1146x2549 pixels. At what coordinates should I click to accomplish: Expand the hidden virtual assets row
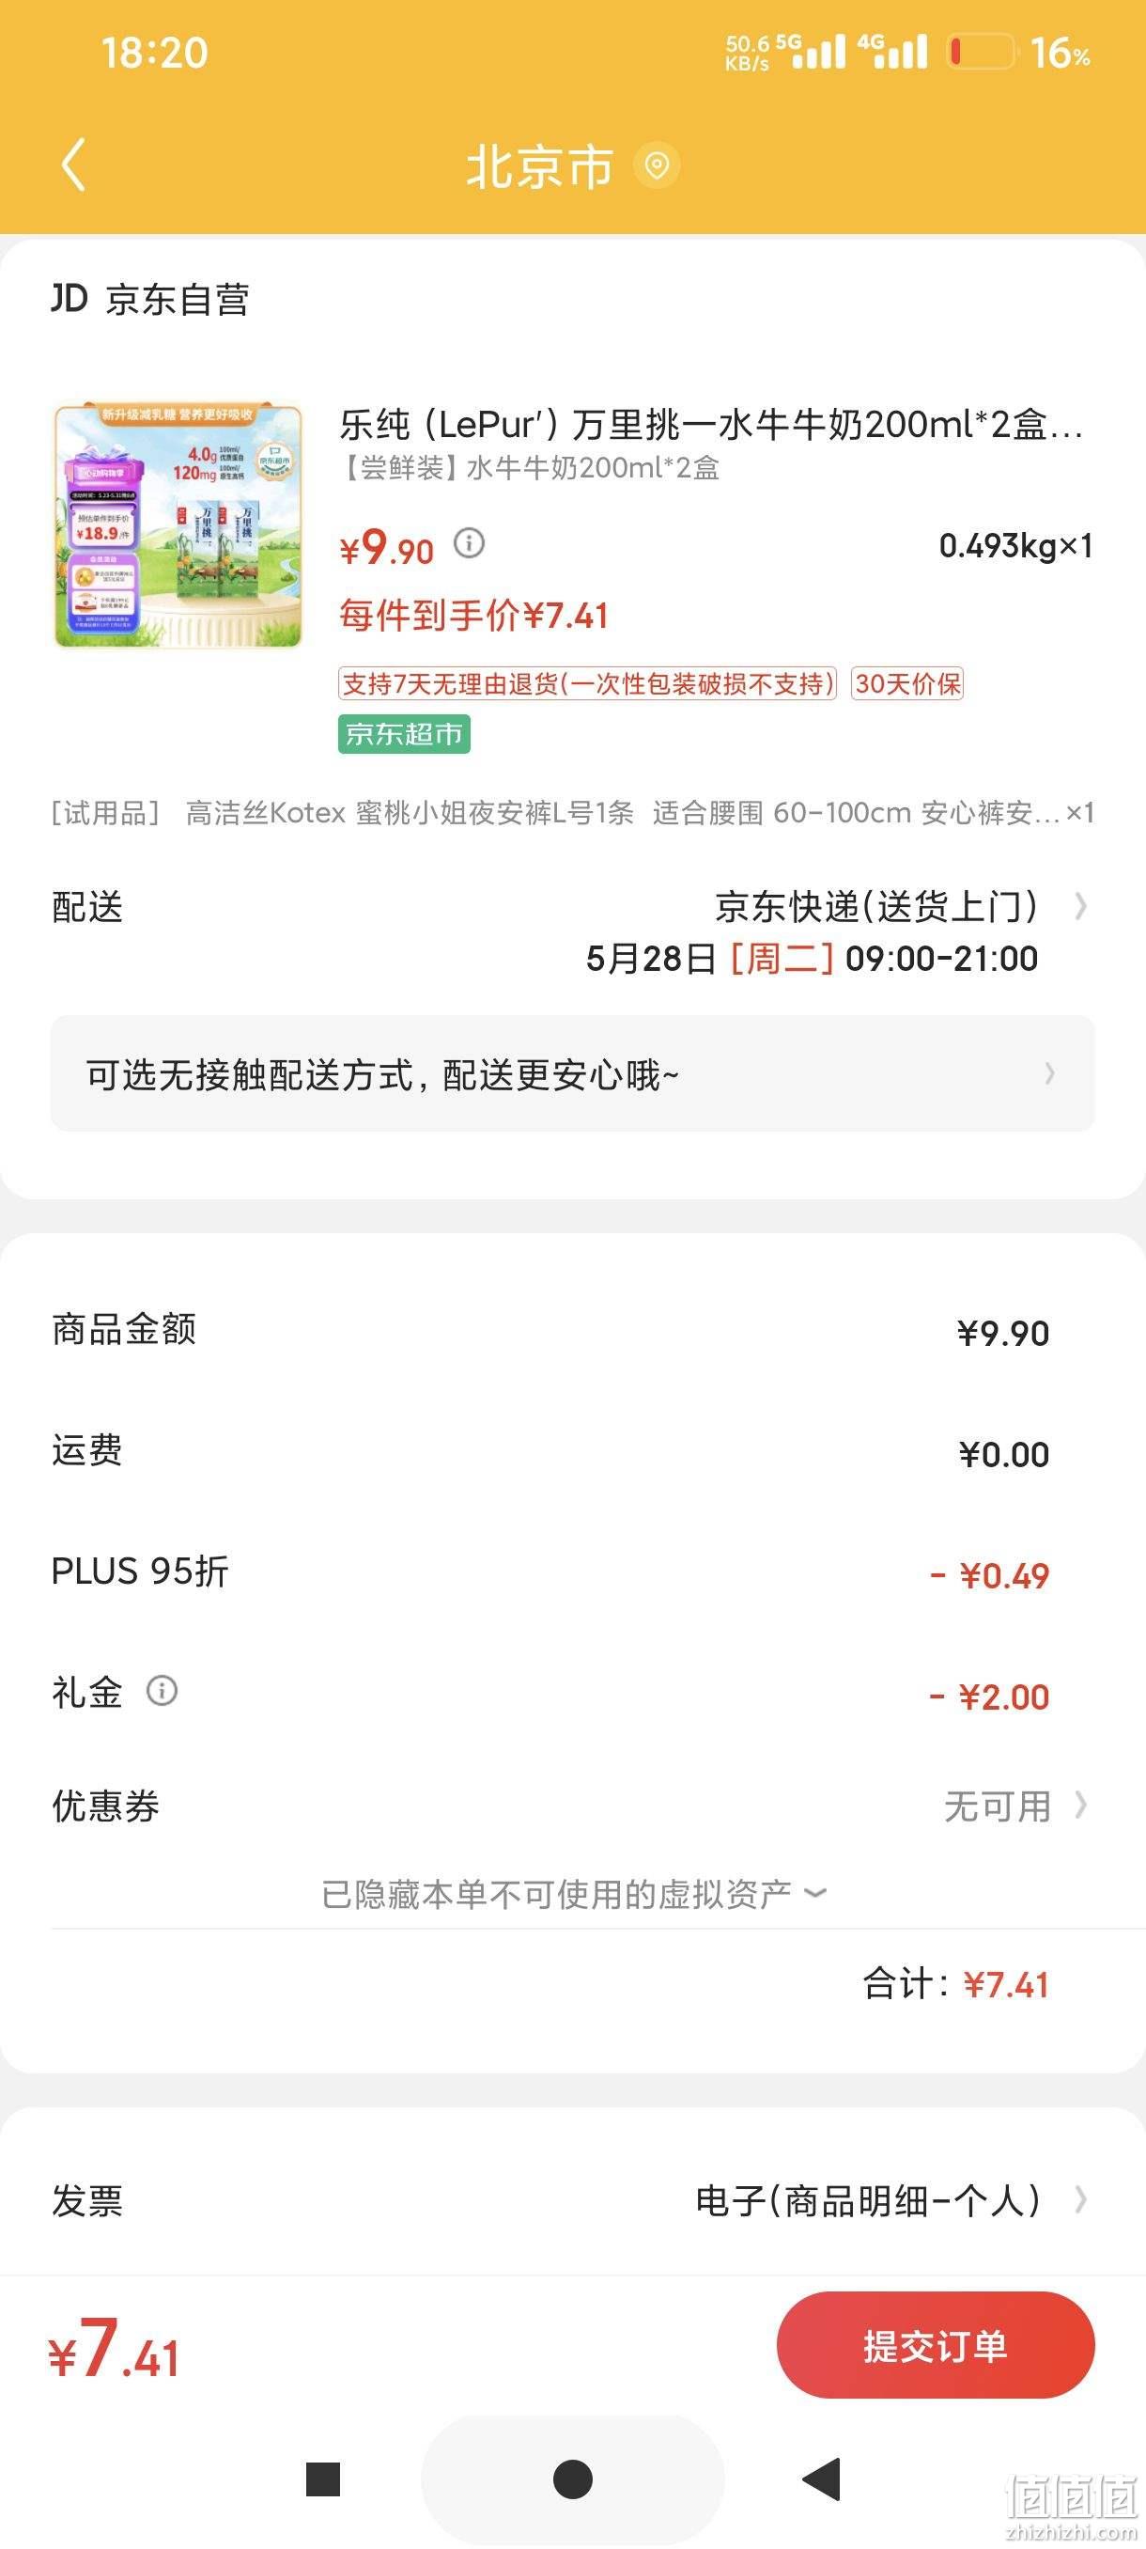click(x=572, y=1894)
